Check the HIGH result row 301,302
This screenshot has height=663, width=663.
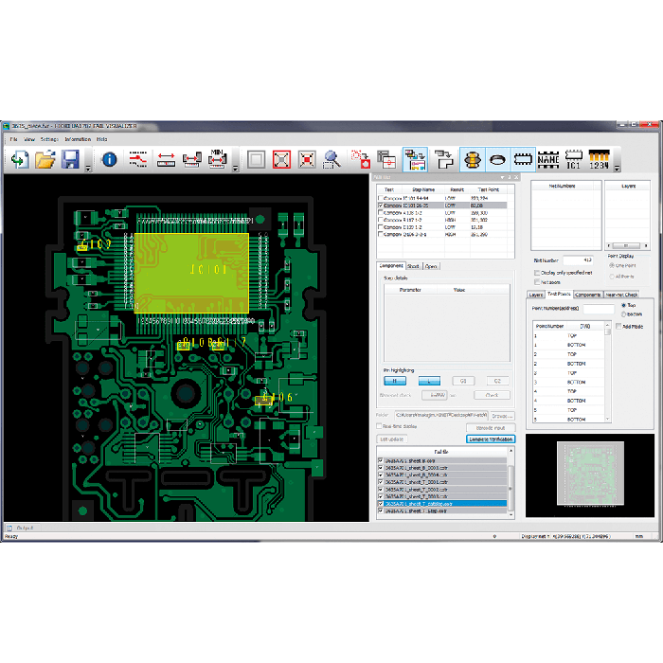[x=381, y=220]
